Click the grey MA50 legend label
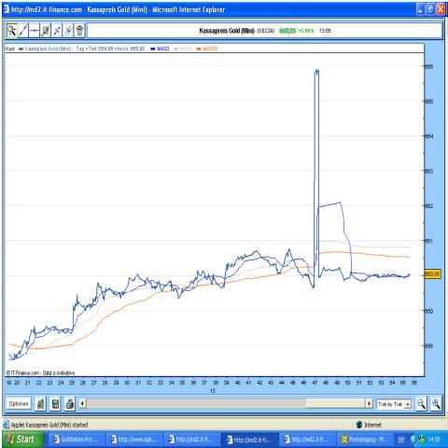Screen dimensions: 448x448 [186, 49]
